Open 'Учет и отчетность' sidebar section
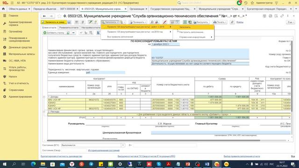299x168 pixels. 19,83
